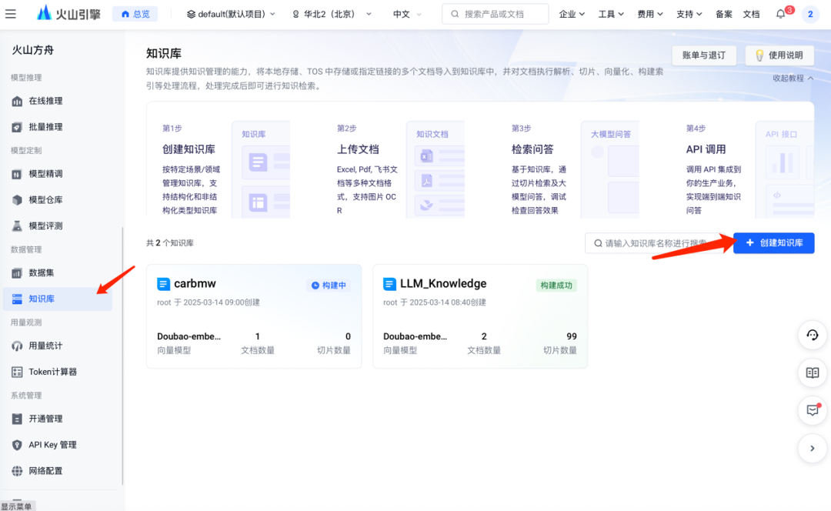The image size is (831, 511).
Task: Click the 搜索产品或文档 search field
Action: tap(495, 14)
